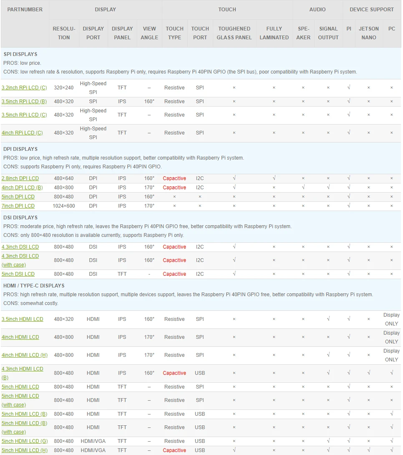
Task: Click the DPI DISPLAYS section heading
Action: click(20, 149)
